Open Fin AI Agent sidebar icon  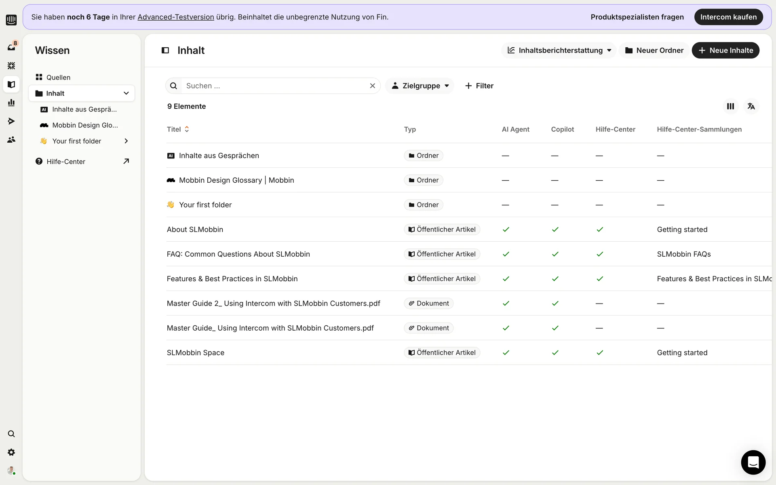11,65
